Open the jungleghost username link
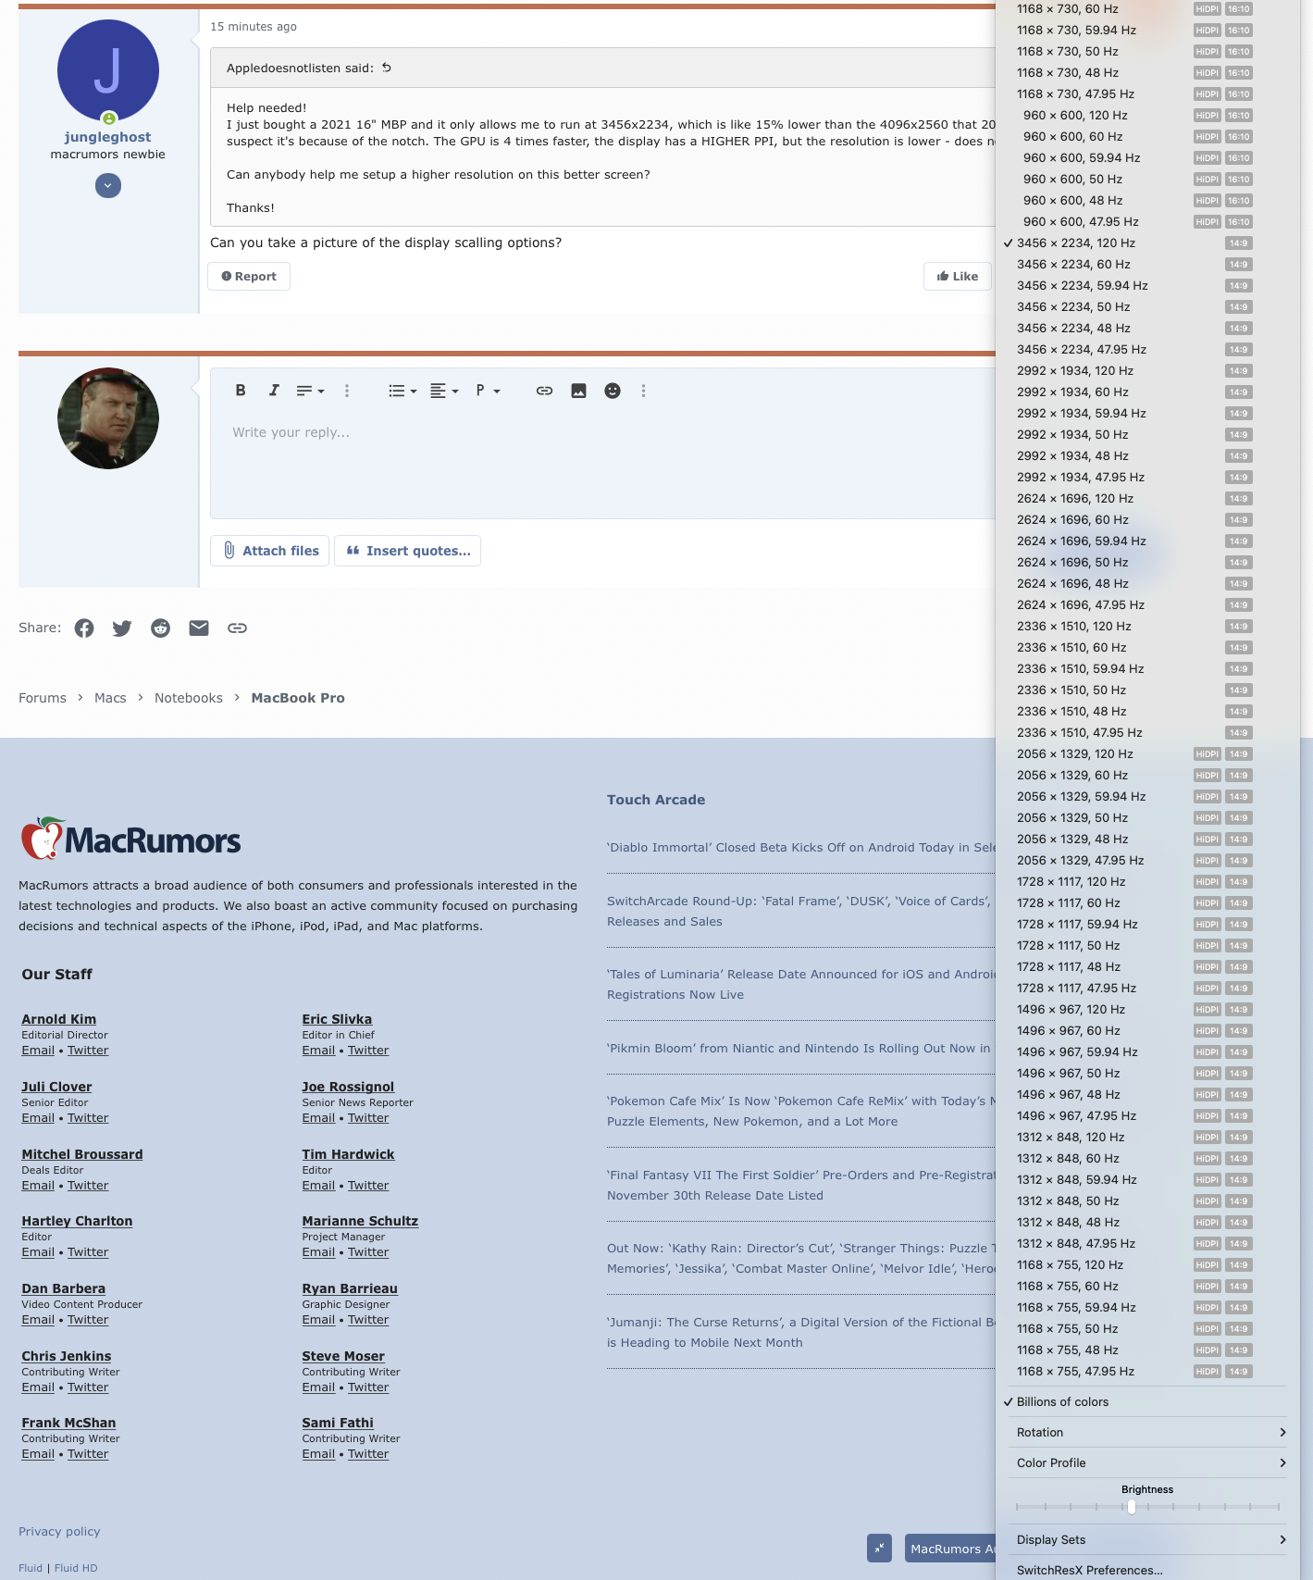 click(x=108, y=137)
